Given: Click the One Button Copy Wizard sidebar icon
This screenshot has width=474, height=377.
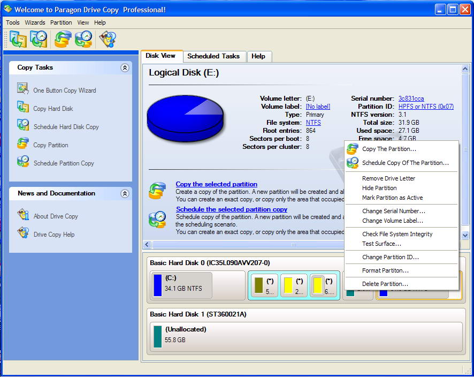Looking at the screenshot, I should (23, 89).
